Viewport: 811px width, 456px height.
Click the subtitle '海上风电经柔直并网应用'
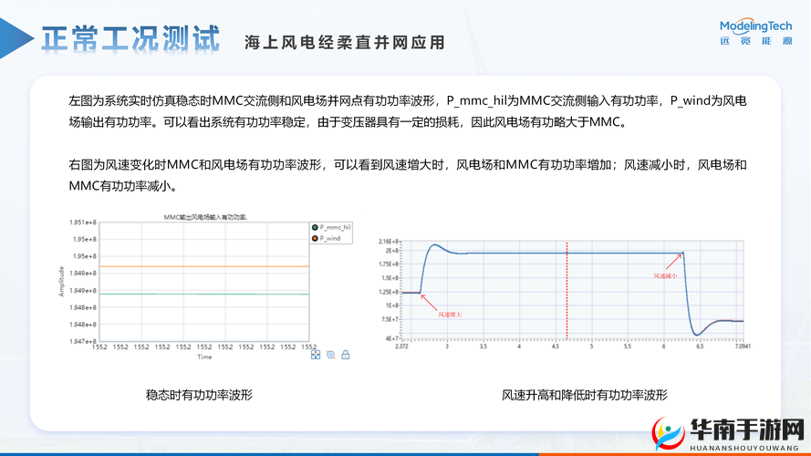click(x=345, y=42)
